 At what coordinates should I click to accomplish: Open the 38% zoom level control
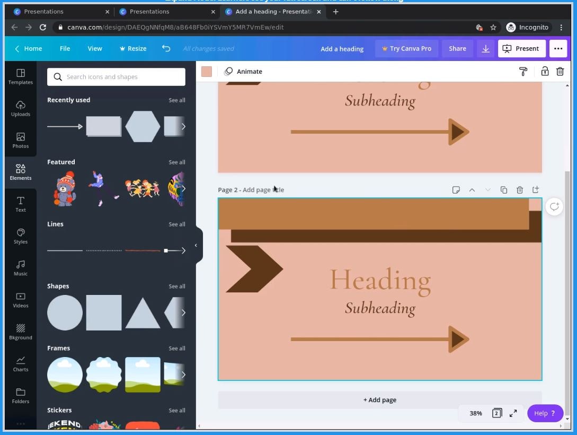(475, 413)
